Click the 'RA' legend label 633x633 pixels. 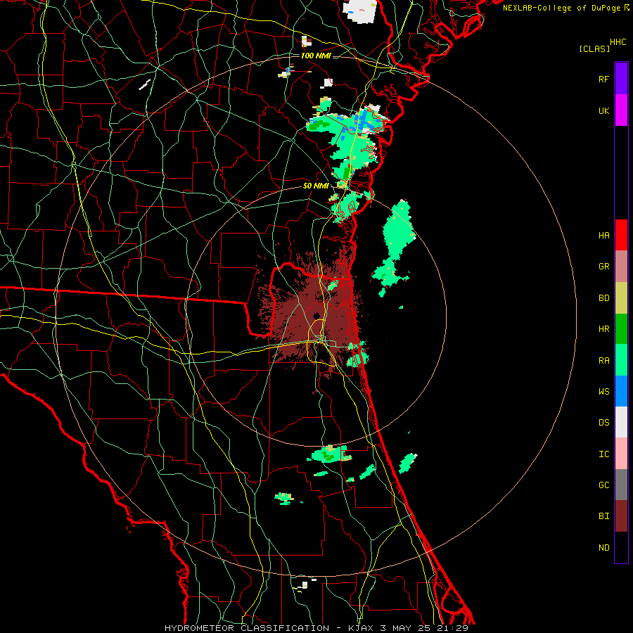(603, 360)
